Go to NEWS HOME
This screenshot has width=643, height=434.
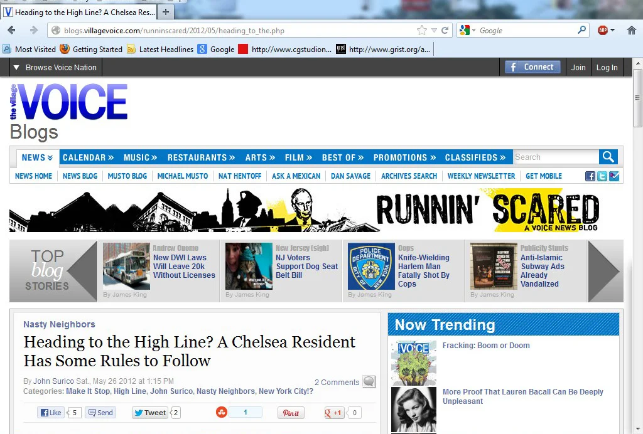pos(34,176)
